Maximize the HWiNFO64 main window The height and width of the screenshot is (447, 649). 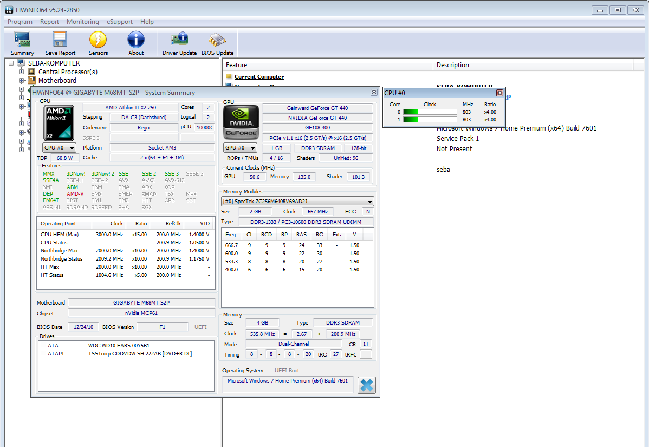coord(618,10)
